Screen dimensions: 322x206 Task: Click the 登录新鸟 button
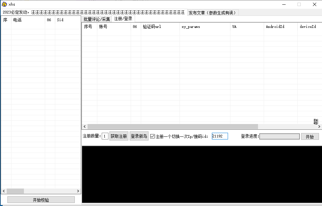pyautogui.click(x=139, y=136)
